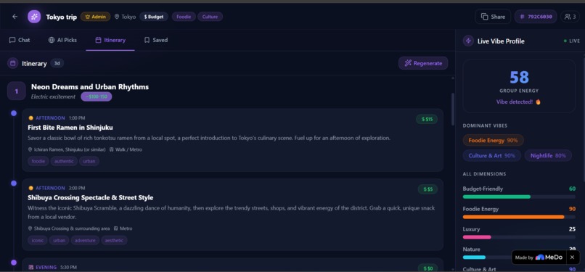Viewport: 585px width, 272px height.
Task: Click the 58 Group Energy score
Action: point(519,78)
